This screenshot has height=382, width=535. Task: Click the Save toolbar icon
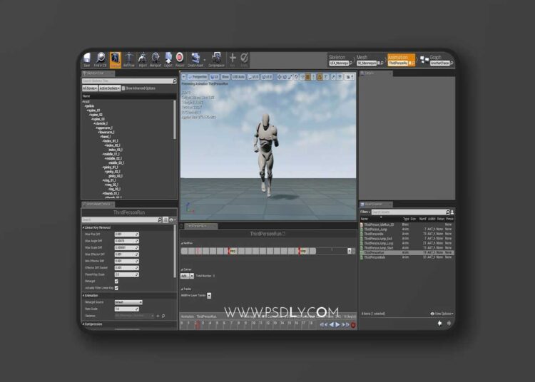(x=87, y=58)
